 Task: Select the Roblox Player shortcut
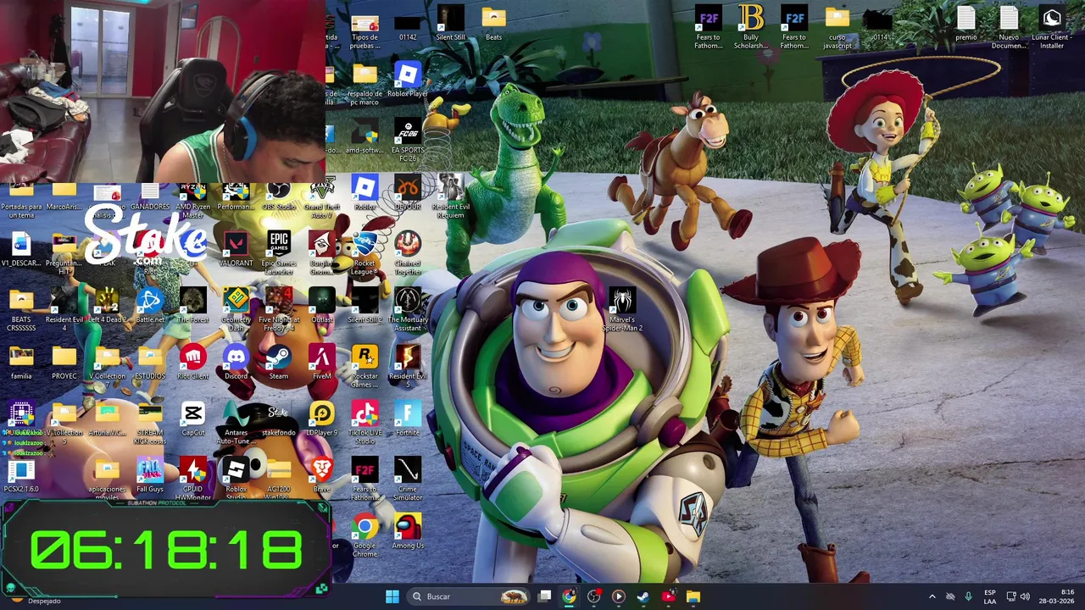tap(408, 80)
